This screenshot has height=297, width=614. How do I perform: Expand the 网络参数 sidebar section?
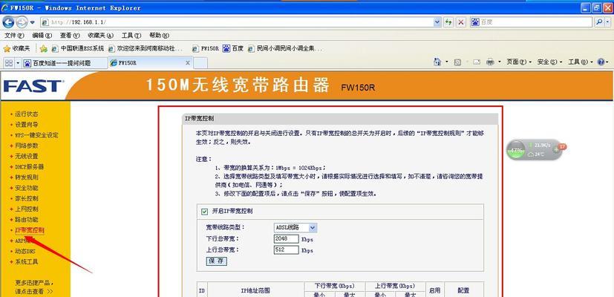pyautogui.click(x=27, y=146)
